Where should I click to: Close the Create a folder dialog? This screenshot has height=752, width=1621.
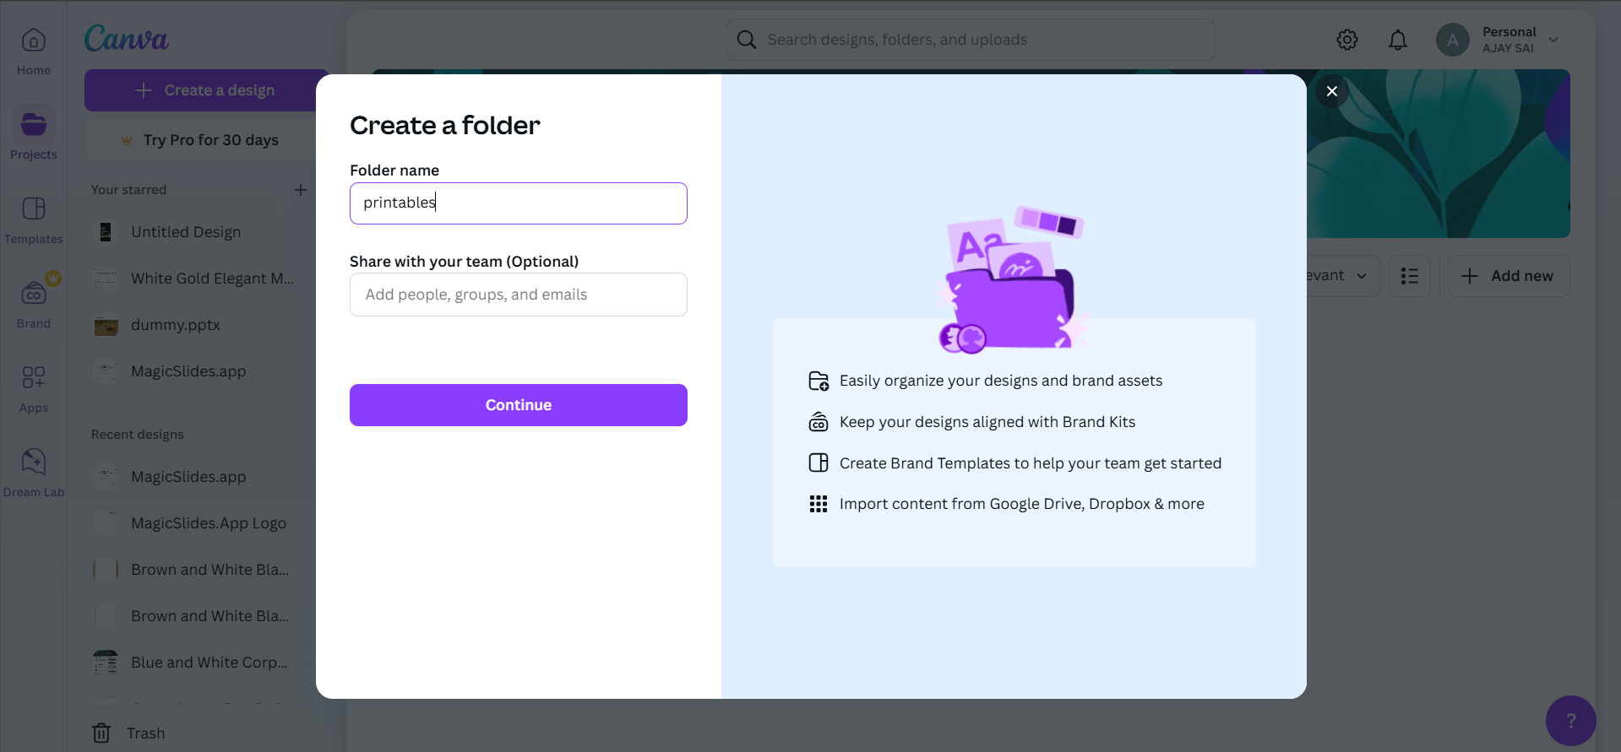coord(1332,91)
